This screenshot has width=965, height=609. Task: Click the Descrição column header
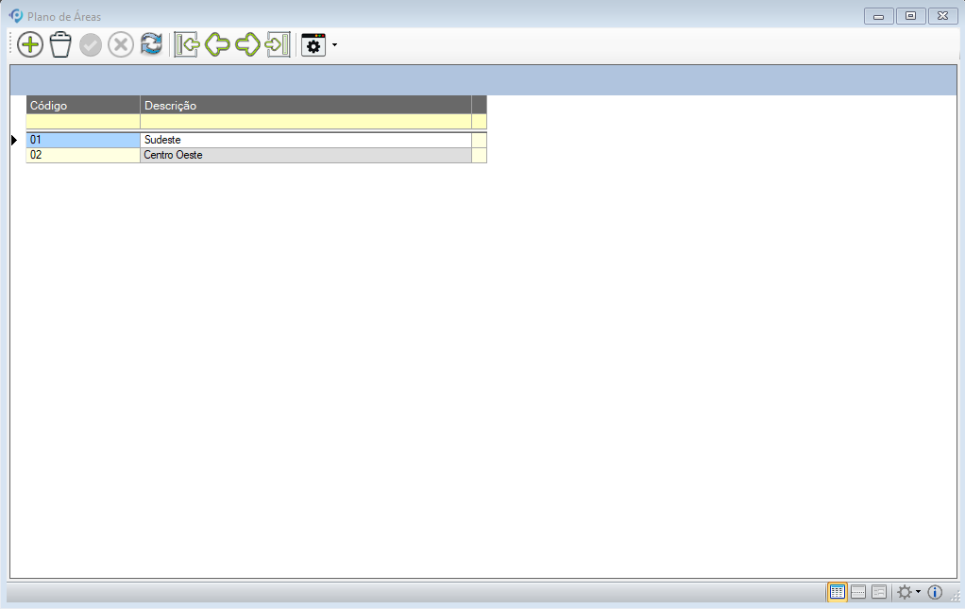[305, 106]
